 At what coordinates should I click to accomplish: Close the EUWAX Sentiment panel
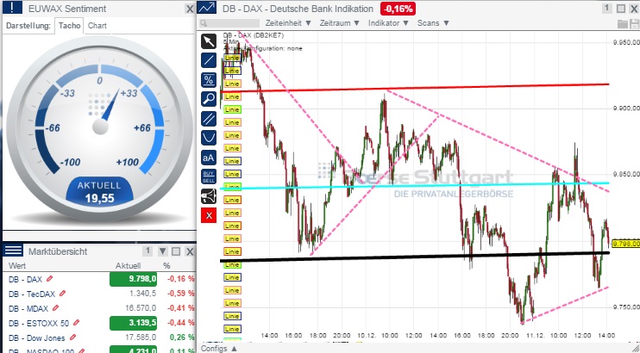click(x=190, y=9)
